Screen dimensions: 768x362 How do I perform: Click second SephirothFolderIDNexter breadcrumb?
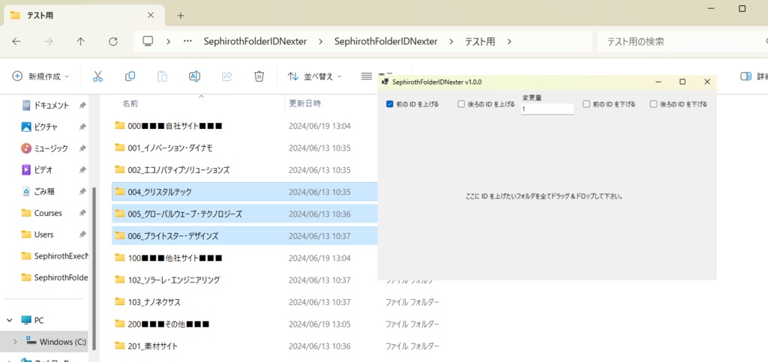pyautogui.click(x=386, y=41)
